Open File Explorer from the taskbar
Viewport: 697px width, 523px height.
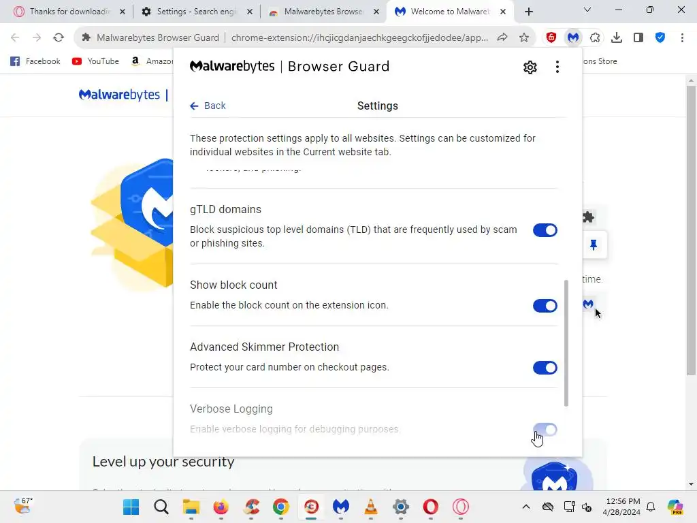tap(191, 507)
